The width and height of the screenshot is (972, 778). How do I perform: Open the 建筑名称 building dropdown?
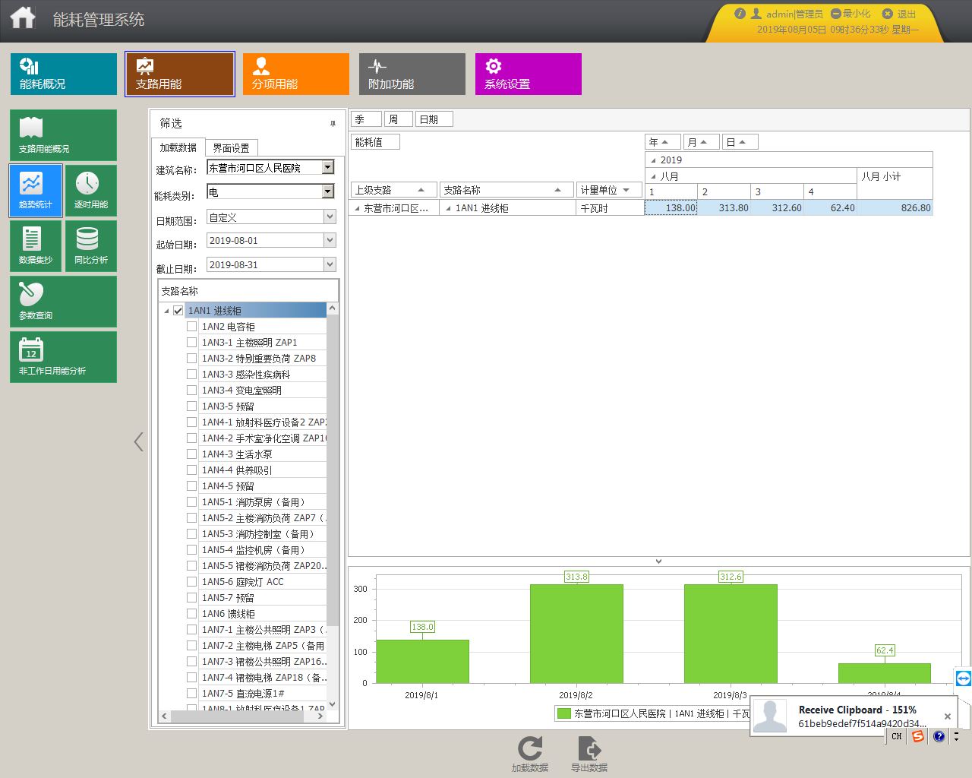(x=328, y=167)
